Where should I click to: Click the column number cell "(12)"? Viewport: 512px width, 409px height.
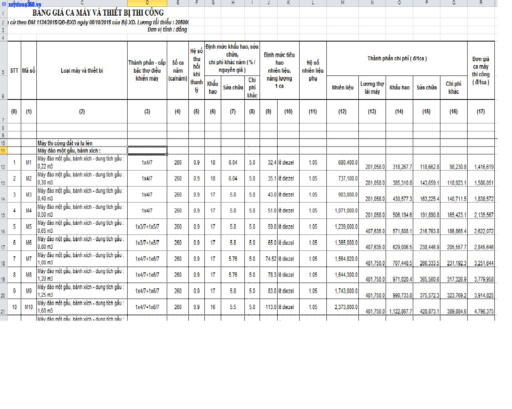(x=342, y=111)
